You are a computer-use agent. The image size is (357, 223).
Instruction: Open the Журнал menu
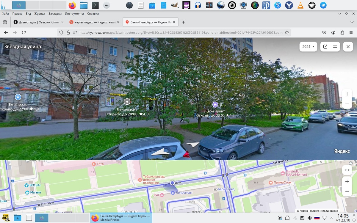coord(40,14)
